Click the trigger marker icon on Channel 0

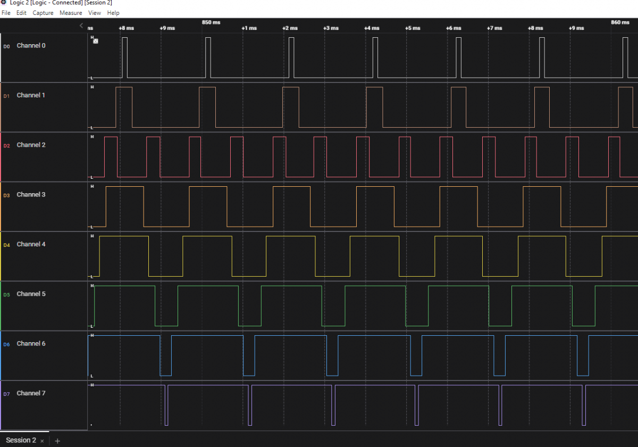[x=95, y=41]
